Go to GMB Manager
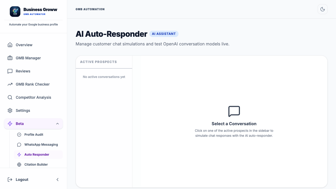 click(x=33, y=58)
